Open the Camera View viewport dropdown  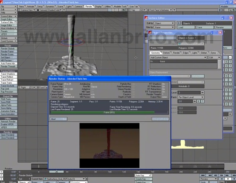point(27,10)
